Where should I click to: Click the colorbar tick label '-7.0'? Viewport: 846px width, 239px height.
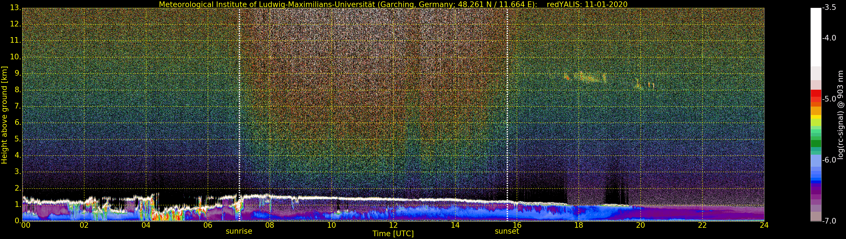click(x=829, y=221)
